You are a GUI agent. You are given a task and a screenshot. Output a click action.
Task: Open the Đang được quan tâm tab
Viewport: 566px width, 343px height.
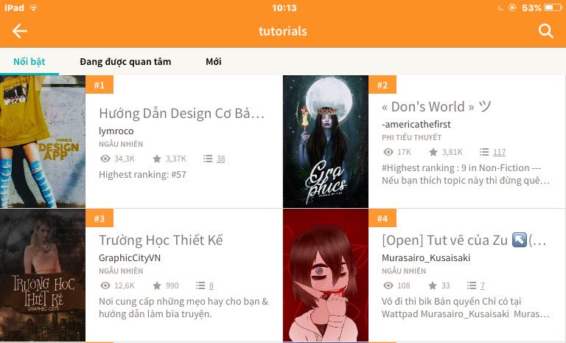(125, 62)
